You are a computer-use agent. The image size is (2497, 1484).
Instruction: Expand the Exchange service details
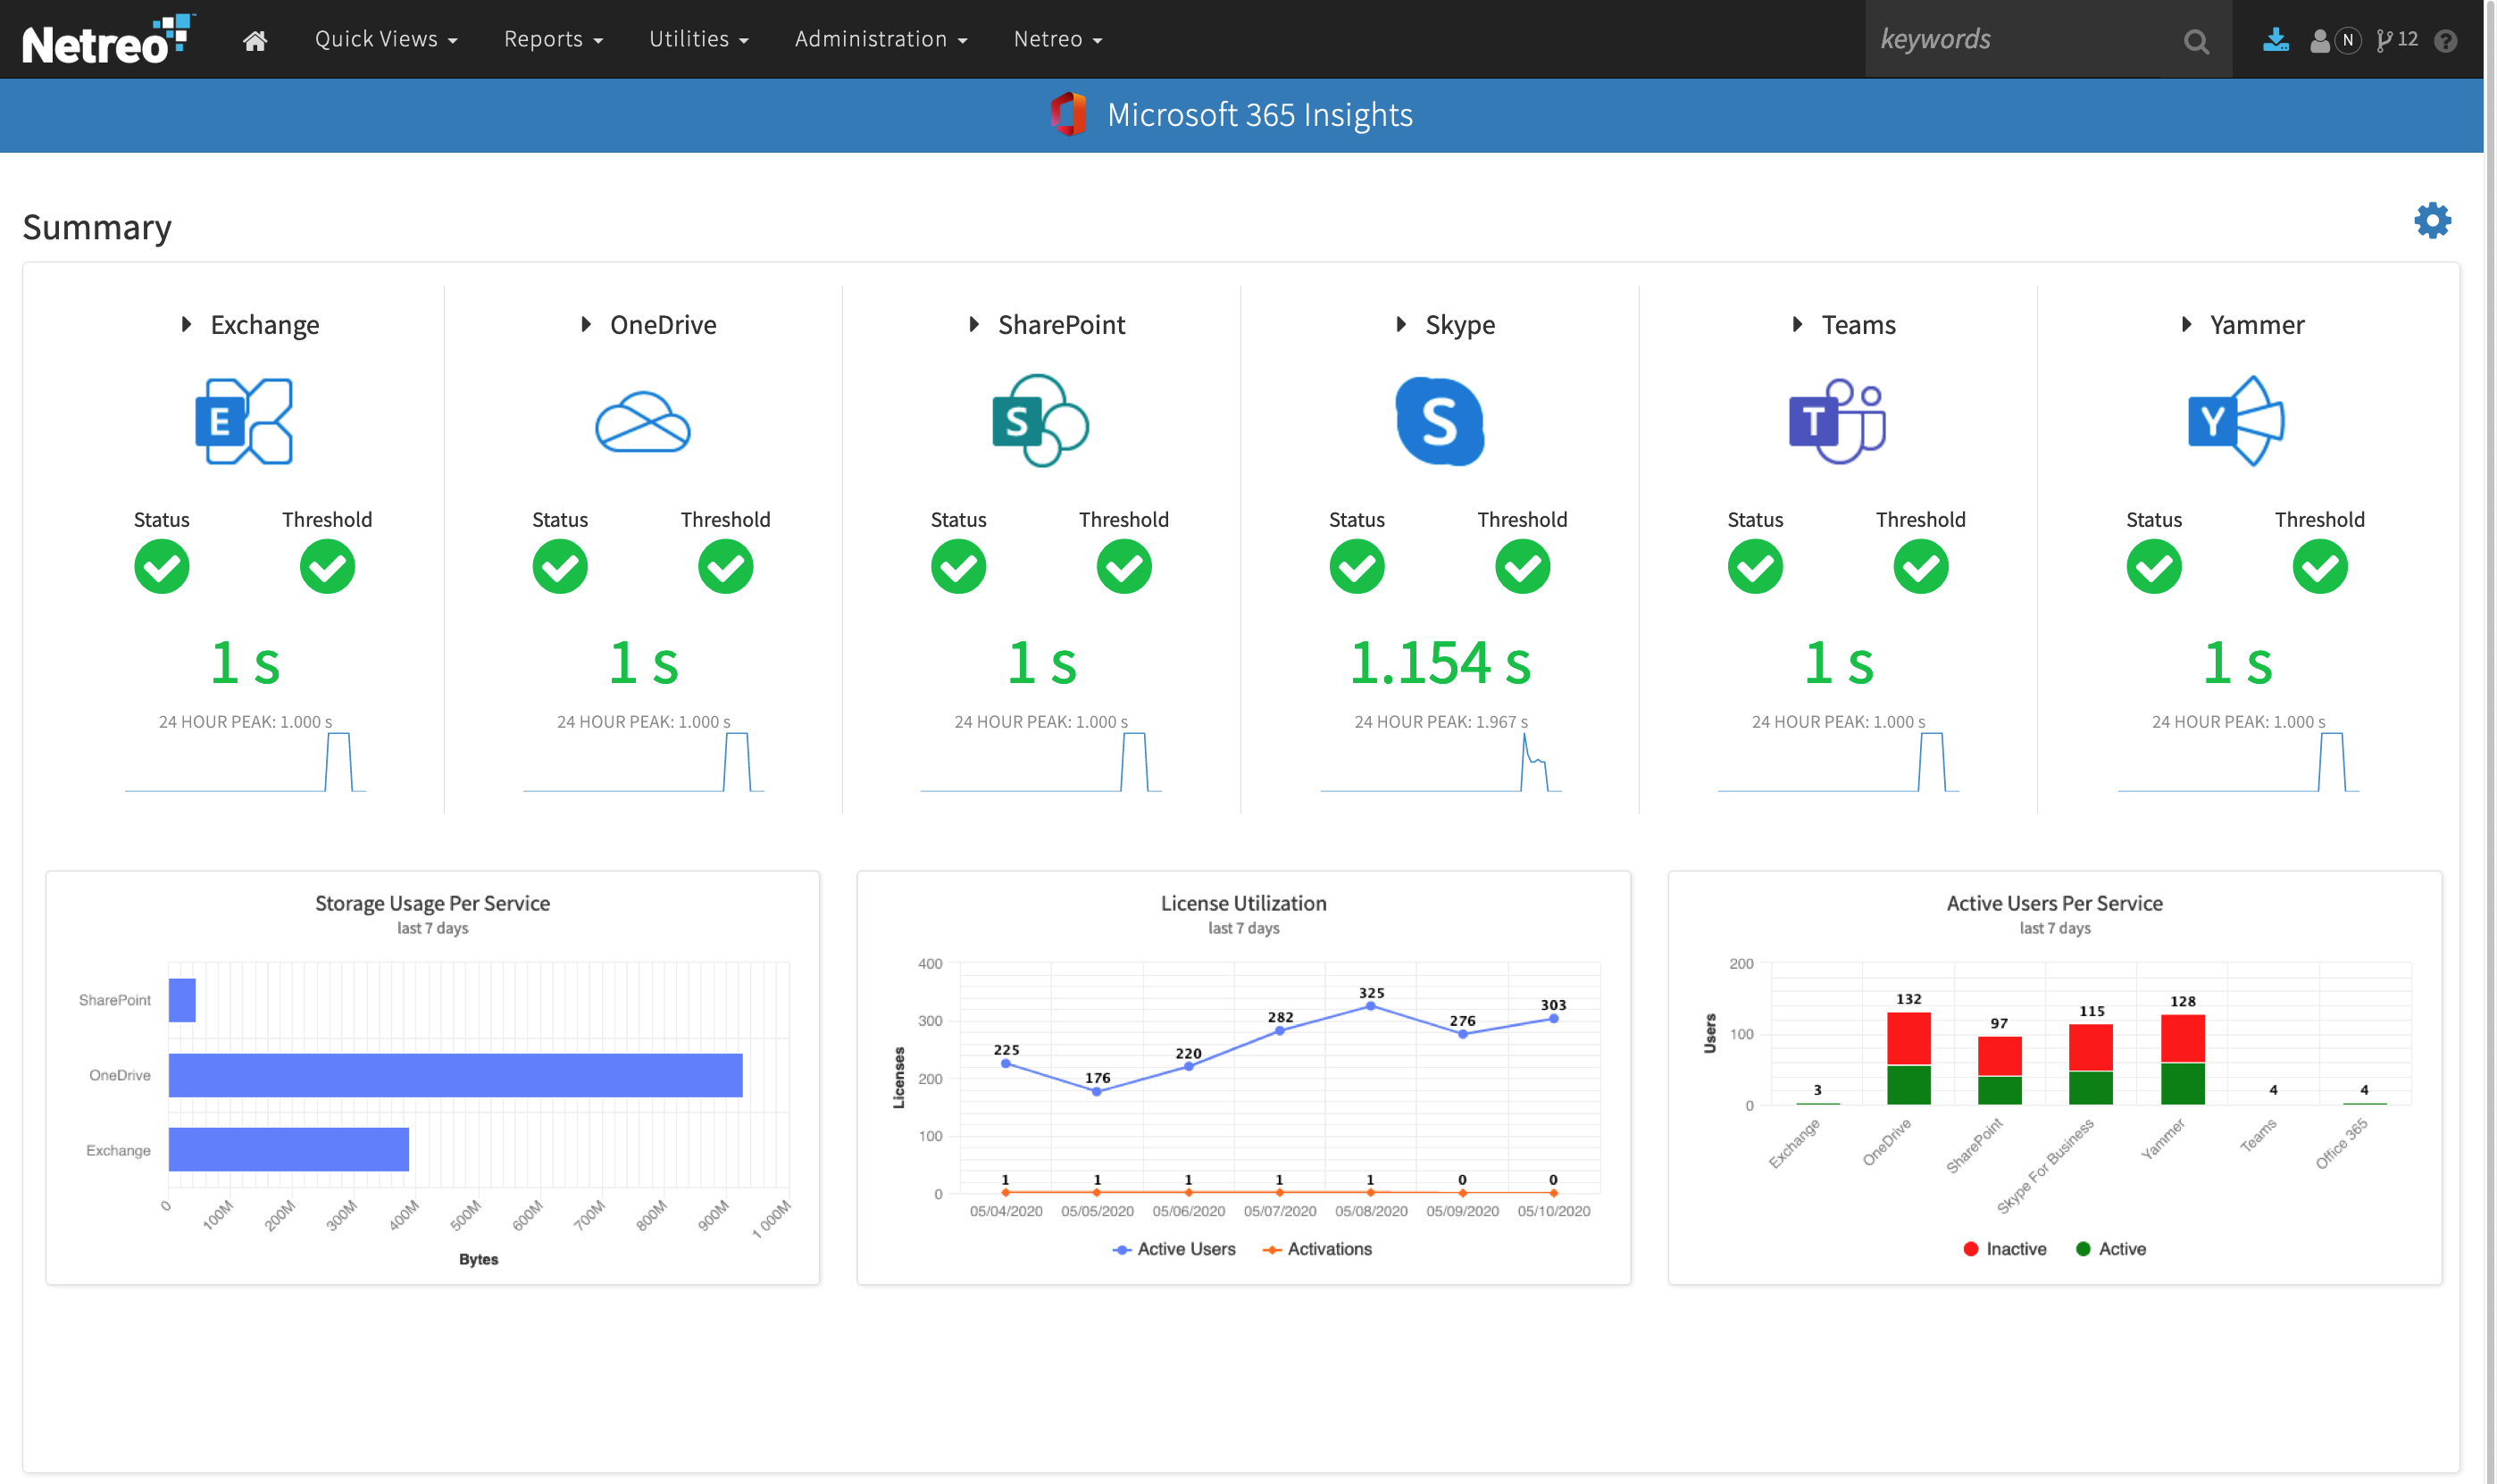click(191, 323)
